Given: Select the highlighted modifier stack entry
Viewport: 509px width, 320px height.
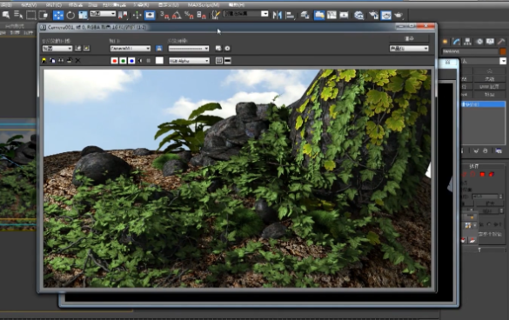Looking at the screenshot, I should [x=483, y=104].
